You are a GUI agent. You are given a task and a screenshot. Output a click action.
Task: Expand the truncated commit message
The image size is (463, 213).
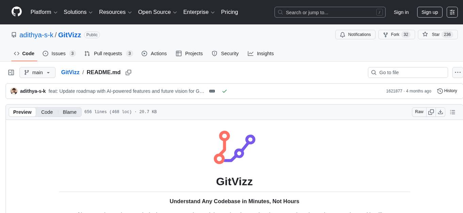pos(212,91)
